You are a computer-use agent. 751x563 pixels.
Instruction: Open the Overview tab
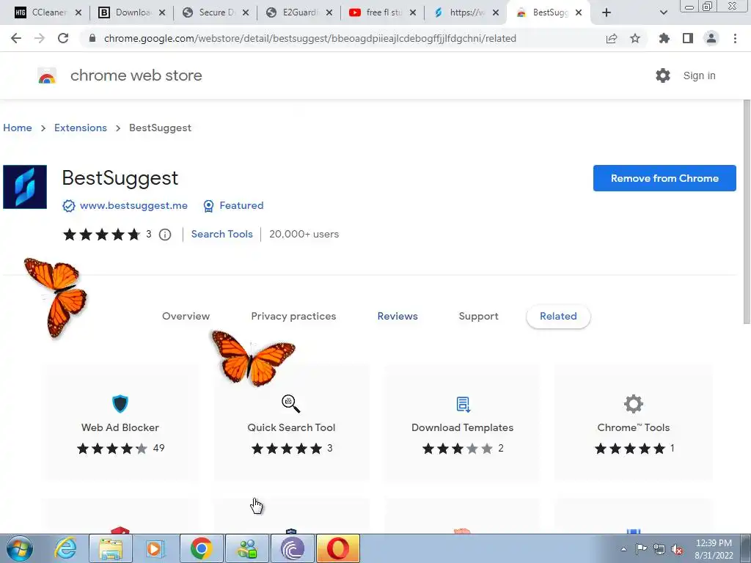[186, 317]
